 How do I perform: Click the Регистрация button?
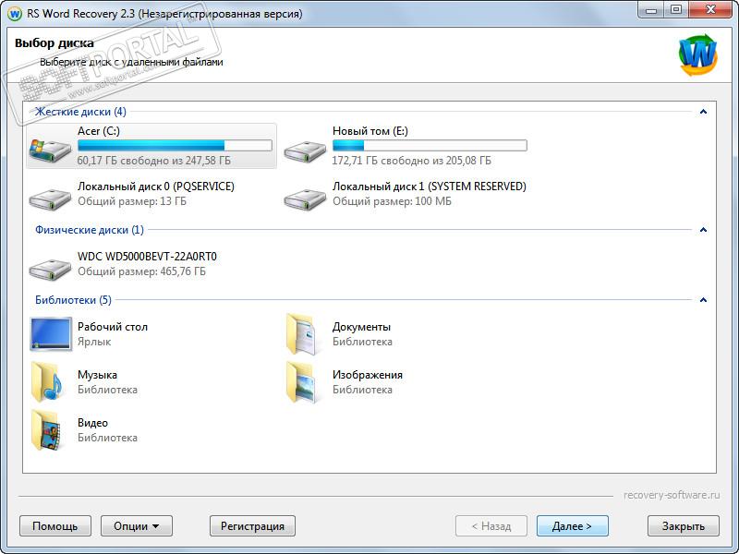click(x=252, y=525)
